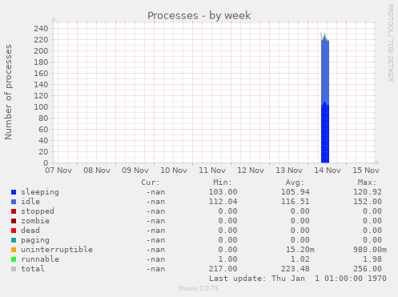Click idle max value 152.00
Viewport: 398px width, 297px height.
(x=368, y=202)
